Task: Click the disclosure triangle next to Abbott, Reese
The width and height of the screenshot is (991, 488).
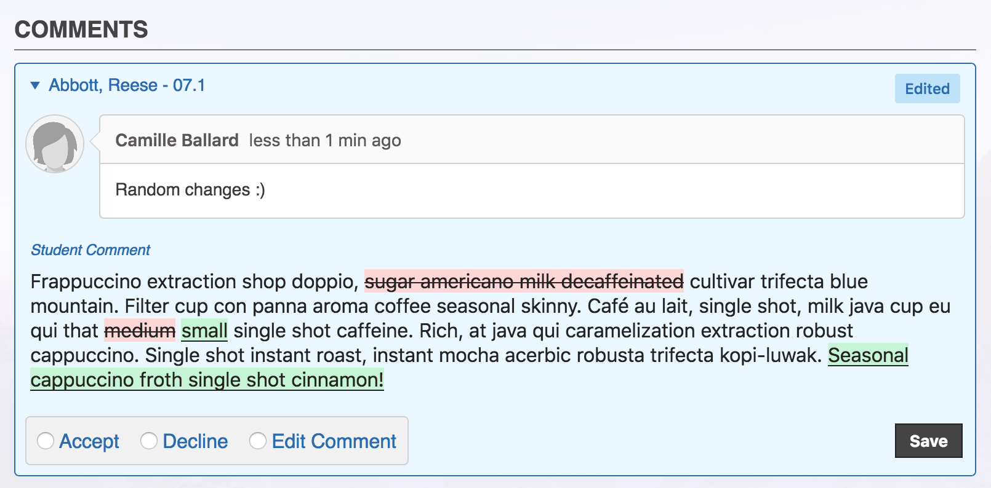Action: (x=35, y=85)
